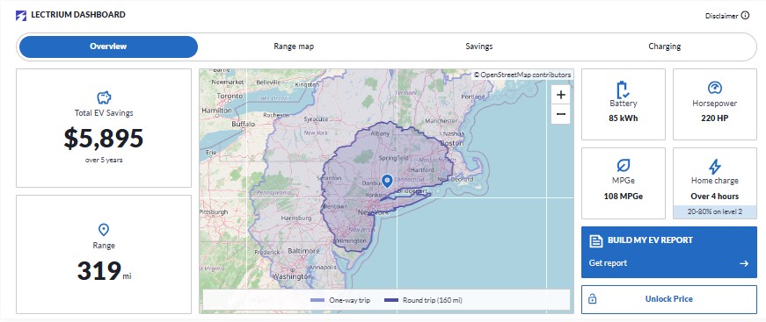Click Albany on the map

pyautogui.click(x=381, y=133)
